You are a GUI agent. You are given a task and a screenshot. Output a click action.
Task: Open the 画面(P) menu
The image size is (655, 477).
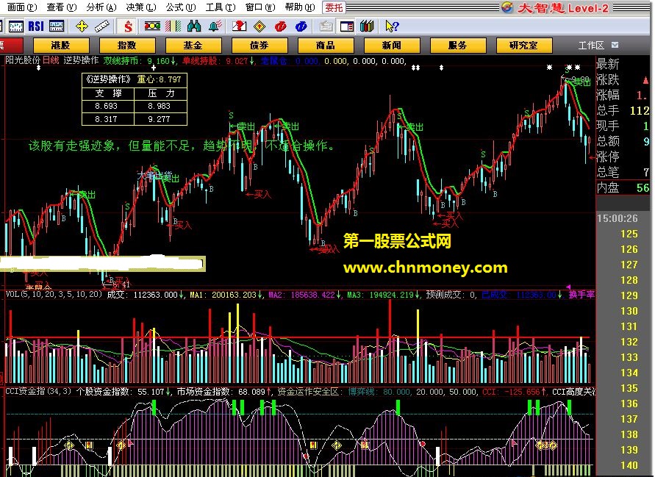click(x=22, y=7)
